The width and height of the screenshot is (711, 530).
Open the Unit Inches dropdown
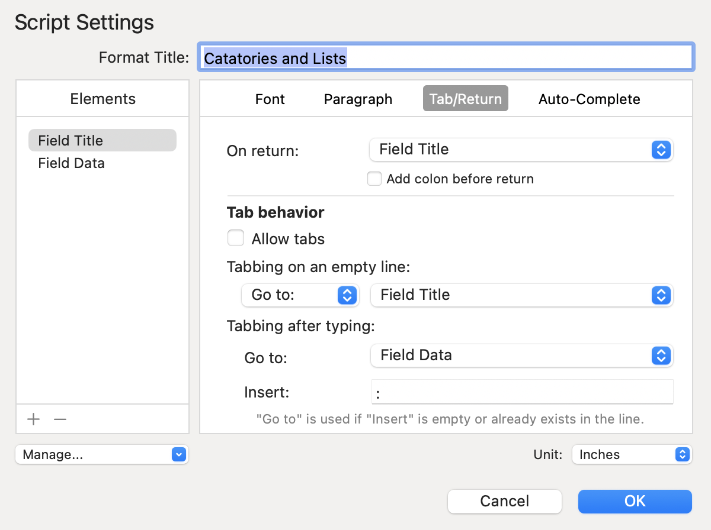click(632, 454)
